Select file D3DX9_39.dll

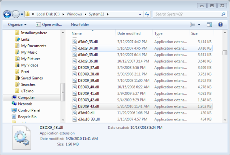click(142, 81)
